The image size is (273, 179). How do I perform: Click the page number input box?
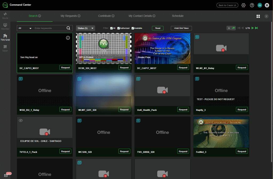(229, 28)
